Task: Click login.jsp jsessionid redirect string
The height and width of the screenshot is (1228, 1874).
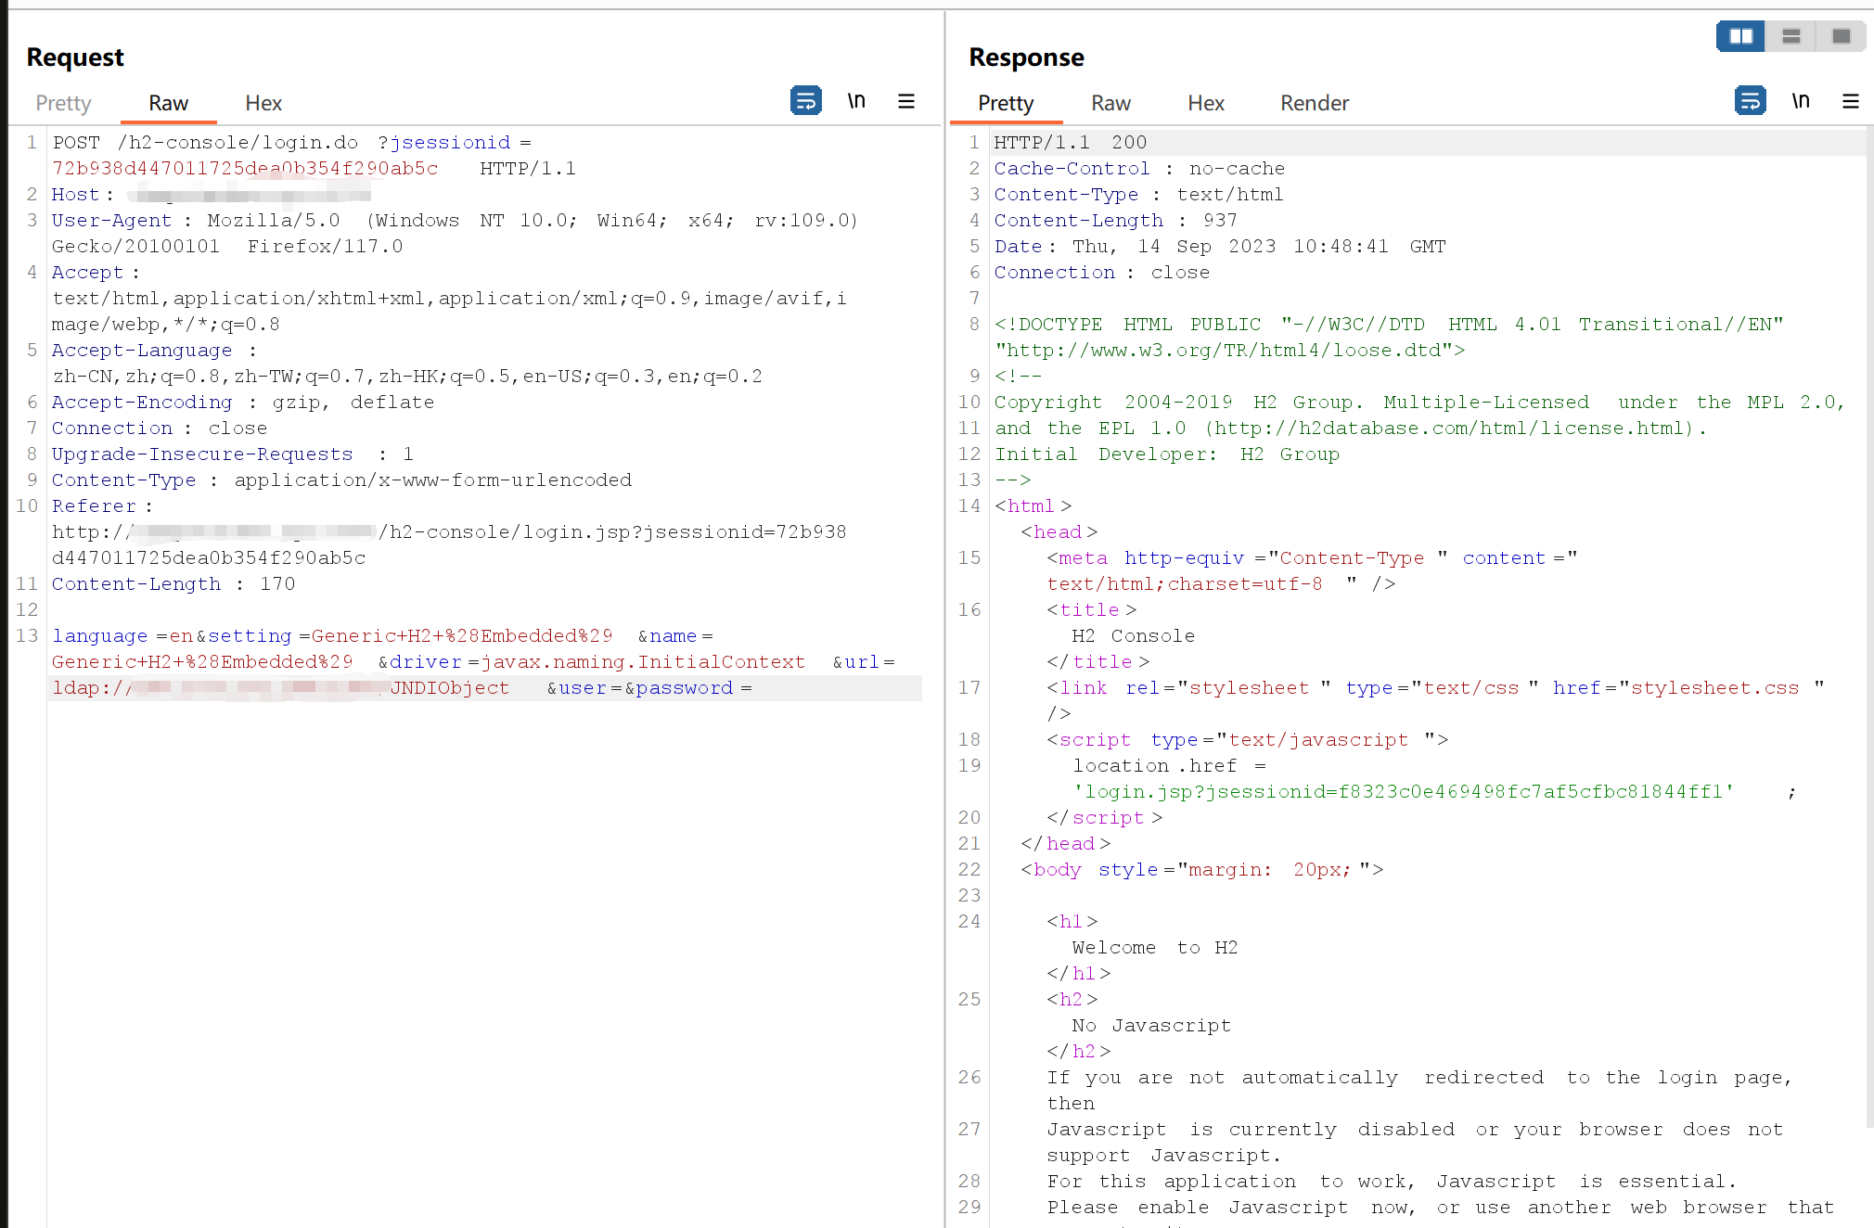Action: point(1404,791)
